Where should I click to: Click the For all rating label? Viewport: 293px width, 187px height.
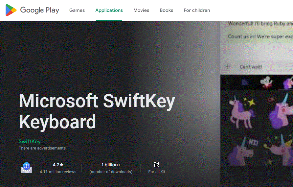pyautogui.click(x=154, y=172)
